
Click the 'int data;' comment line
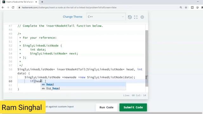pos(38,49)
